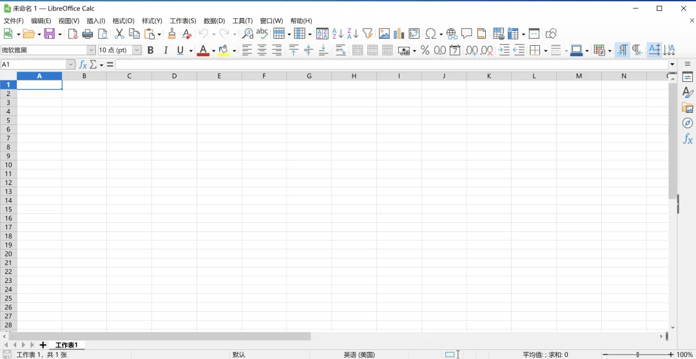
Task: Click the Clone Formatting paintbrush
Action: click(172, 34)
